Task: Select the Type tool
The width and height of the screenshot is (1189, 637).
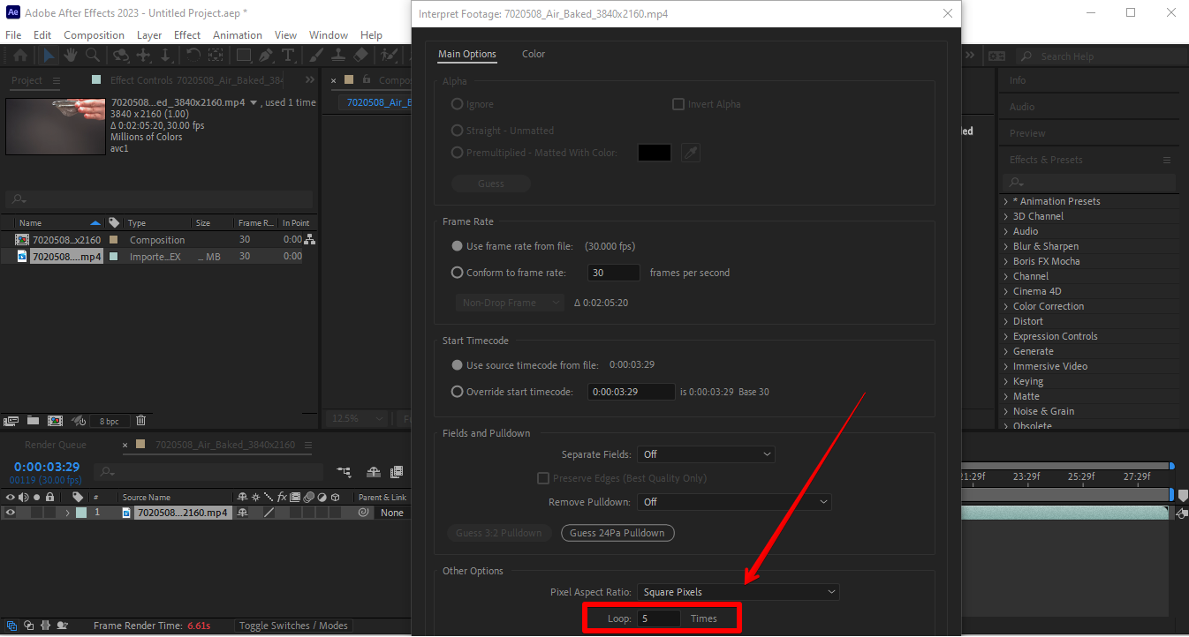Action: 289,55
